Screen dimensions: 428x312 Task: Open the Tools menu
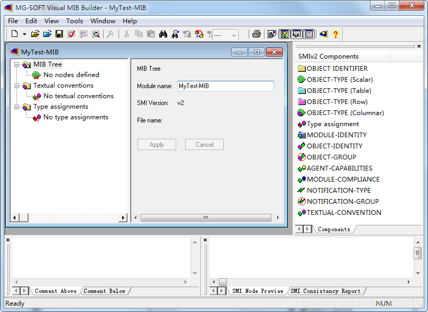point(74,21)
